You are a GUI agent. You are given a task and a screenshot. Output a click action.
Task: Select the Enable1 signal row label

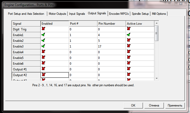click(x=26, y=35)
